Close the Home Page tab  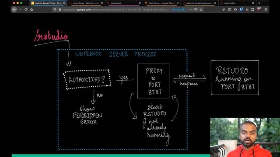[x=102, y=3]
